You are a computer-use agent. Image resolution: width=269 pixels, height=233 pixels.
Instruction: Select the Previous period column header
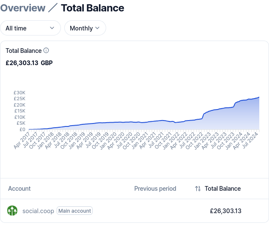[x=155, y=189]
